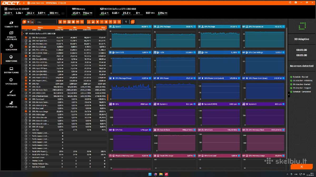Click 'Bad DLLP Count' row name
The height and width of the screenshot is (177, 316).
(38, 167)
